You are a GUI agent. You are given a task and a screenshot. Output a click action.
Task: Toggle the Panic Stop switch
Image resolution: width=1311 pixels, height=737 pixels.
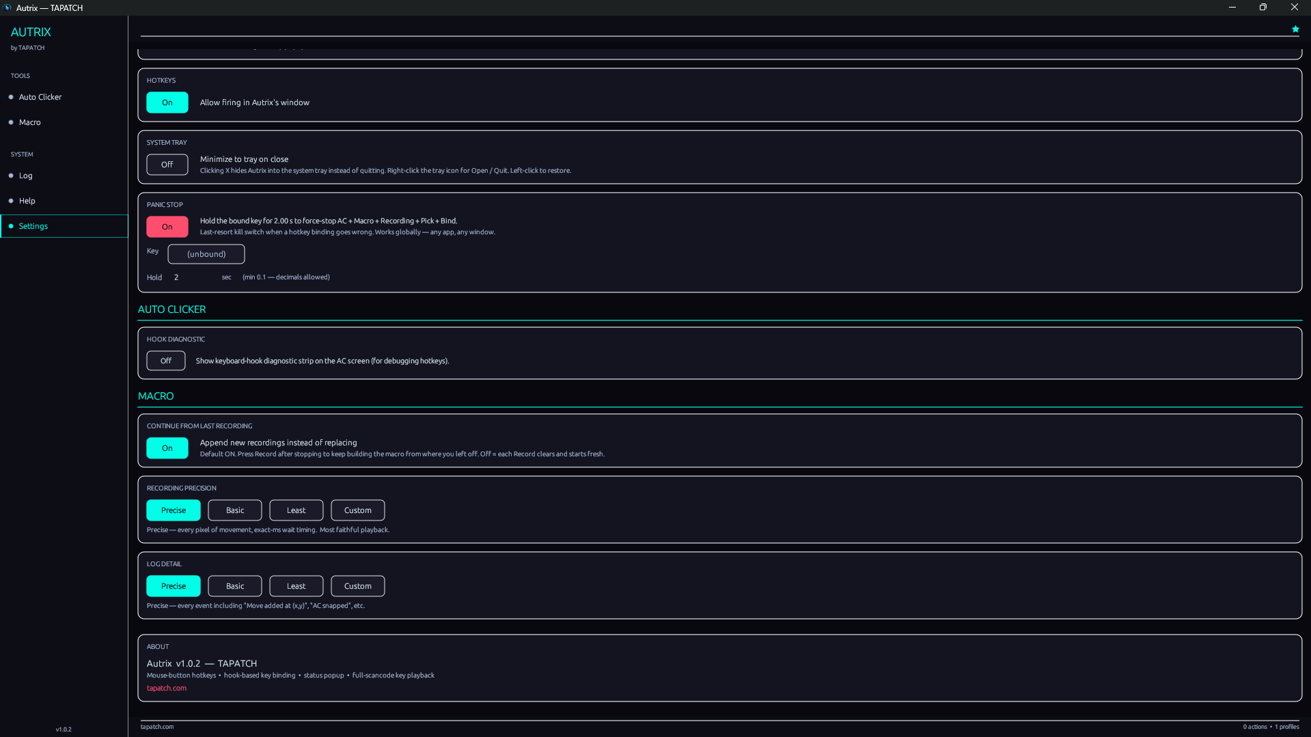167,227
